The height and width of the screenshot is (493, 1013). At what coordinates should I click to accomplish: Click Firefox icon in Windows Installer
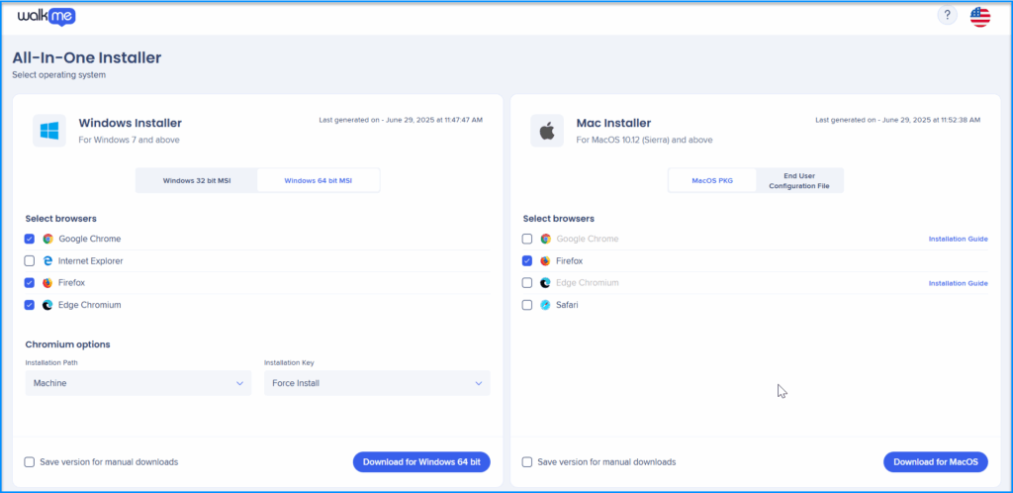click(x=47, y=283)
